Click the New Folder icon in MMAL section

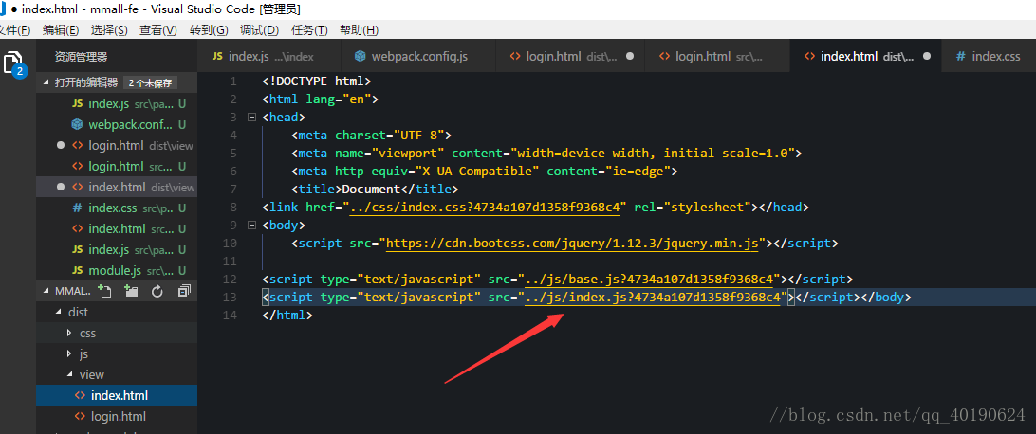131,291
